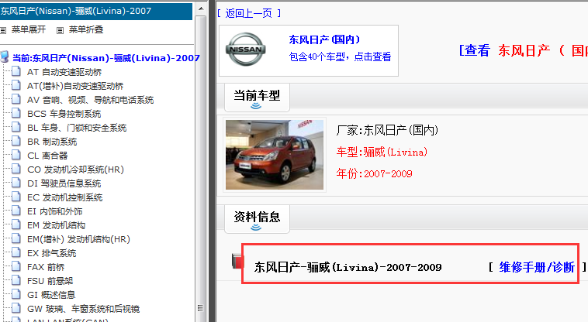This screenshot has width=588, height=322.
Task: Open CL 离合器 tree item
Action: (x=47, y=156)
